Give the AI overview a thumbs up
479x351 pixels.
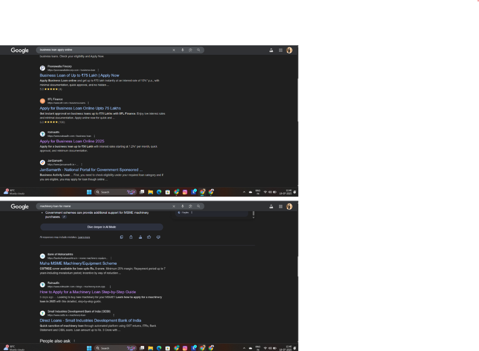pyautogui.click(x=149, y=237)
